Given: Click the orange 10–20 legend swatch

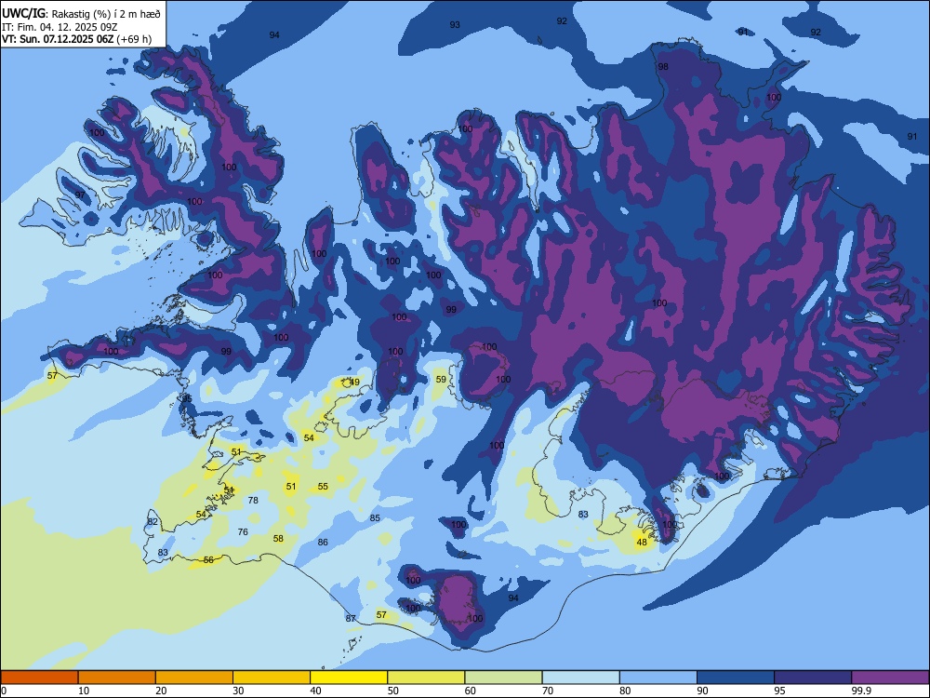Looking at the screenshot, I should (117, 678).
